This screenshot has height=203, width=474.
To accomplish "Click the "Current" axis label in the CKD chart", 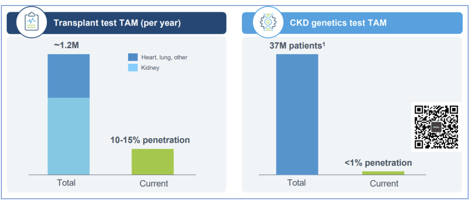I will tap(384, 183).
